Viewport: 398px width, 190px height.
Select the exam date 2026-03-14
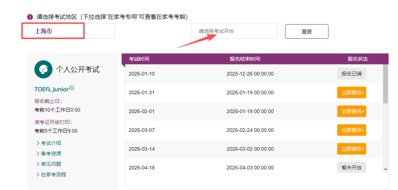(x=142, y=149)
